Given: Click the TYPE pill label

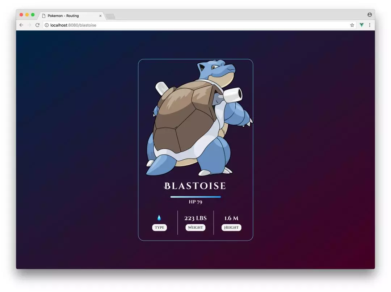Looking at the screenshot, I should (x=159, y=228).
